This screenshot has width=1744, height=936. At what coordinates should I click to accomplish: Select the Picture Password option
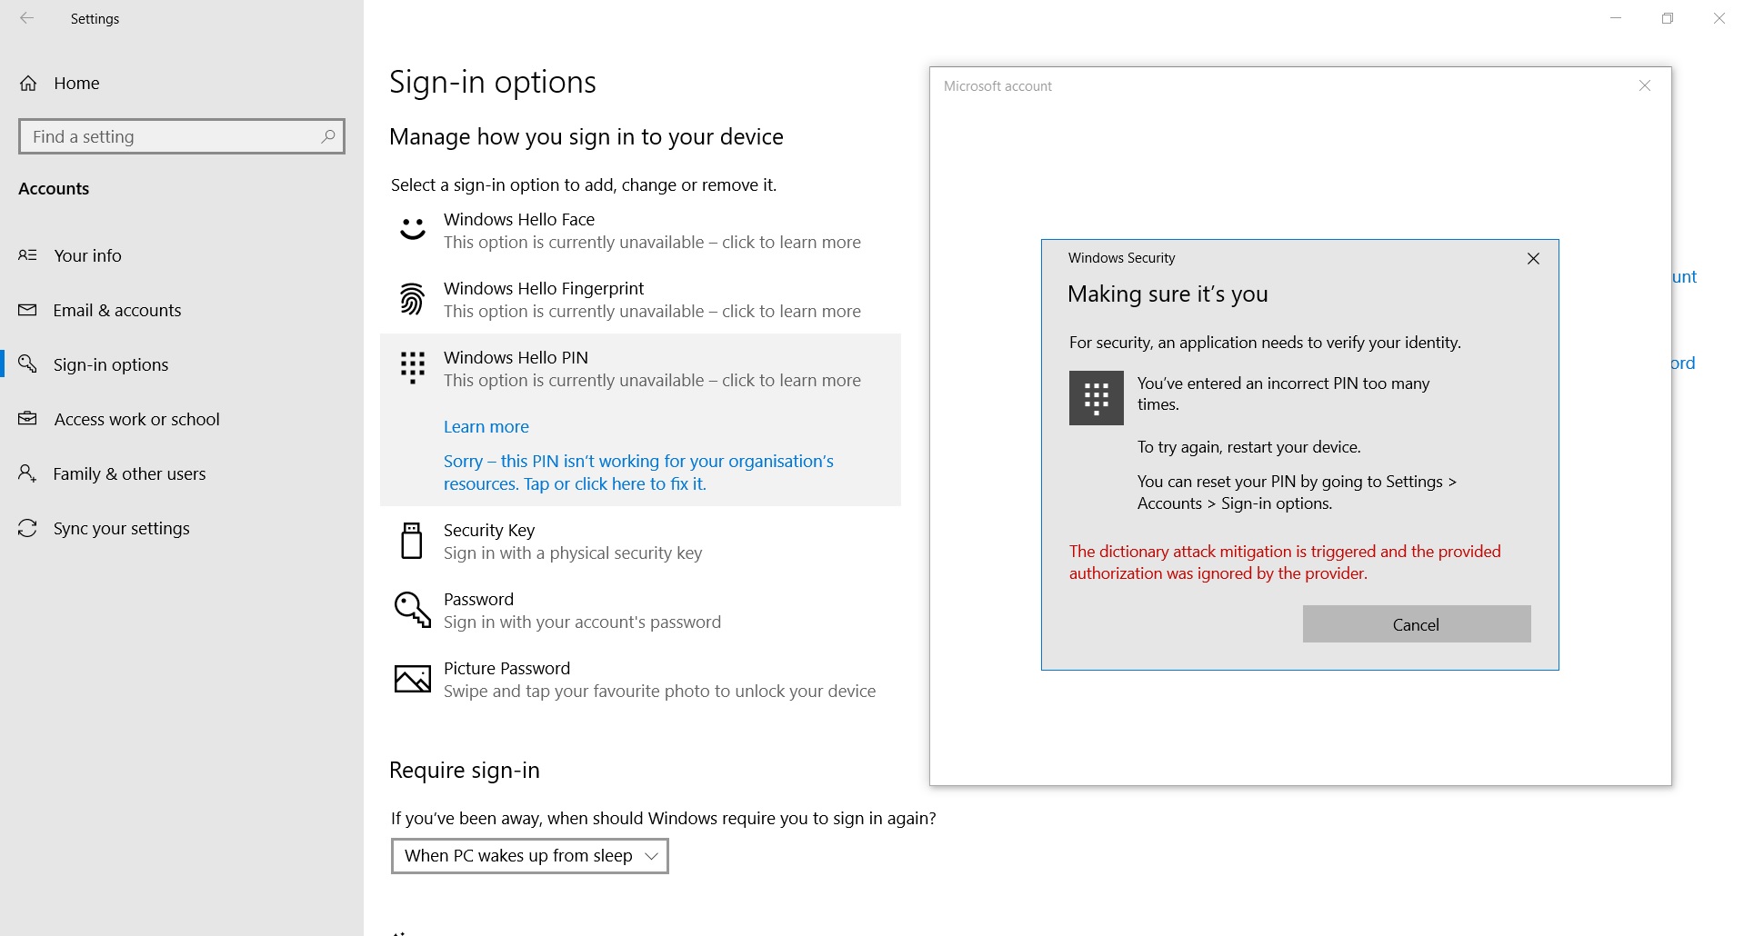(x=640, y=680)
